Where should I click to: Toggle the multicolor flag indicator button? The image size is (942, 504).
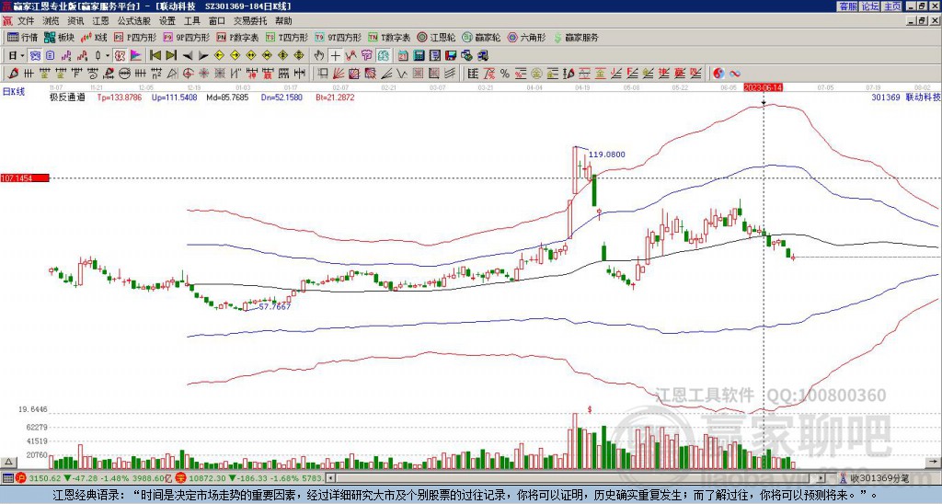coord(136,55)
